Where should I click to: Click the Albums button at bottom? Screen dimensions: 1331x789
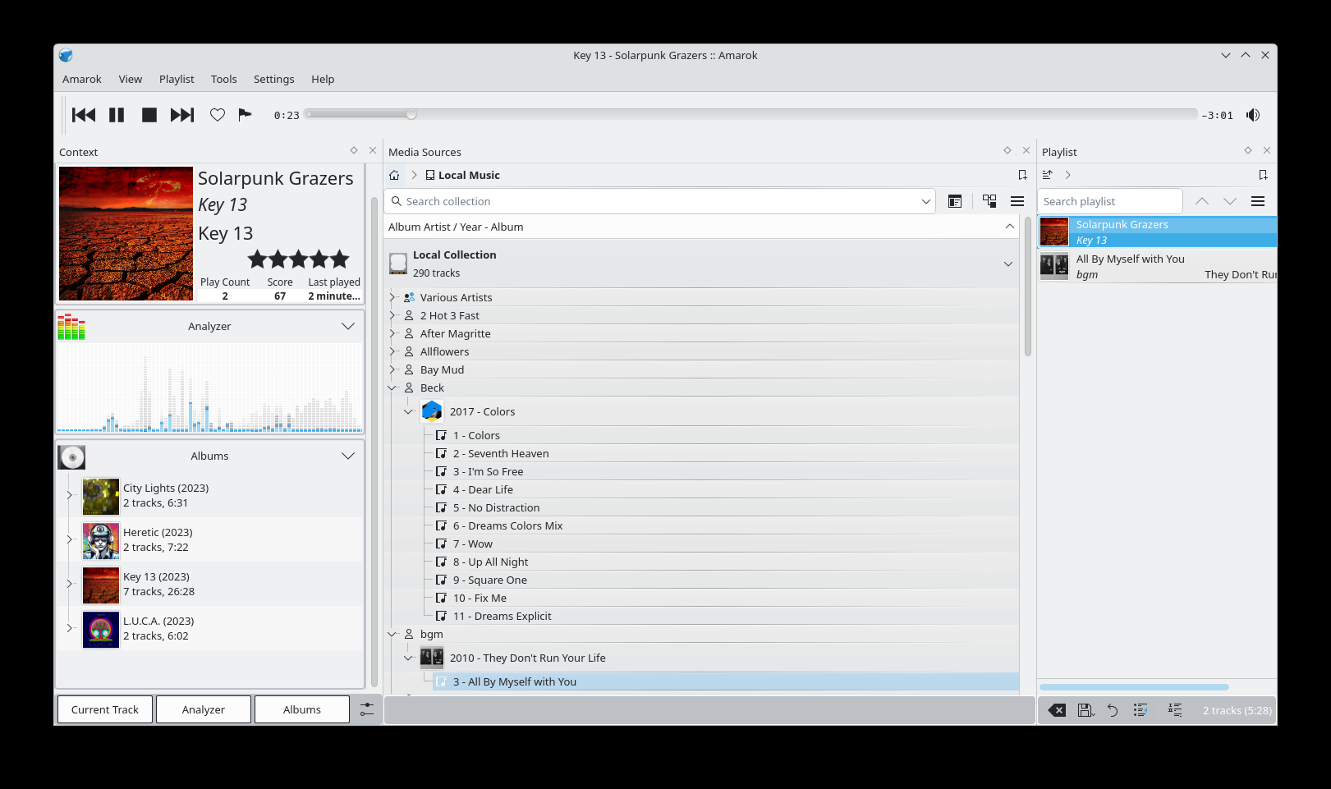click(302, 709)
